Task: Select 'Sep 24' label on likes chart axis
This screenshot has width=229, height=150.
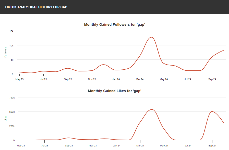Action: (212, 145)
